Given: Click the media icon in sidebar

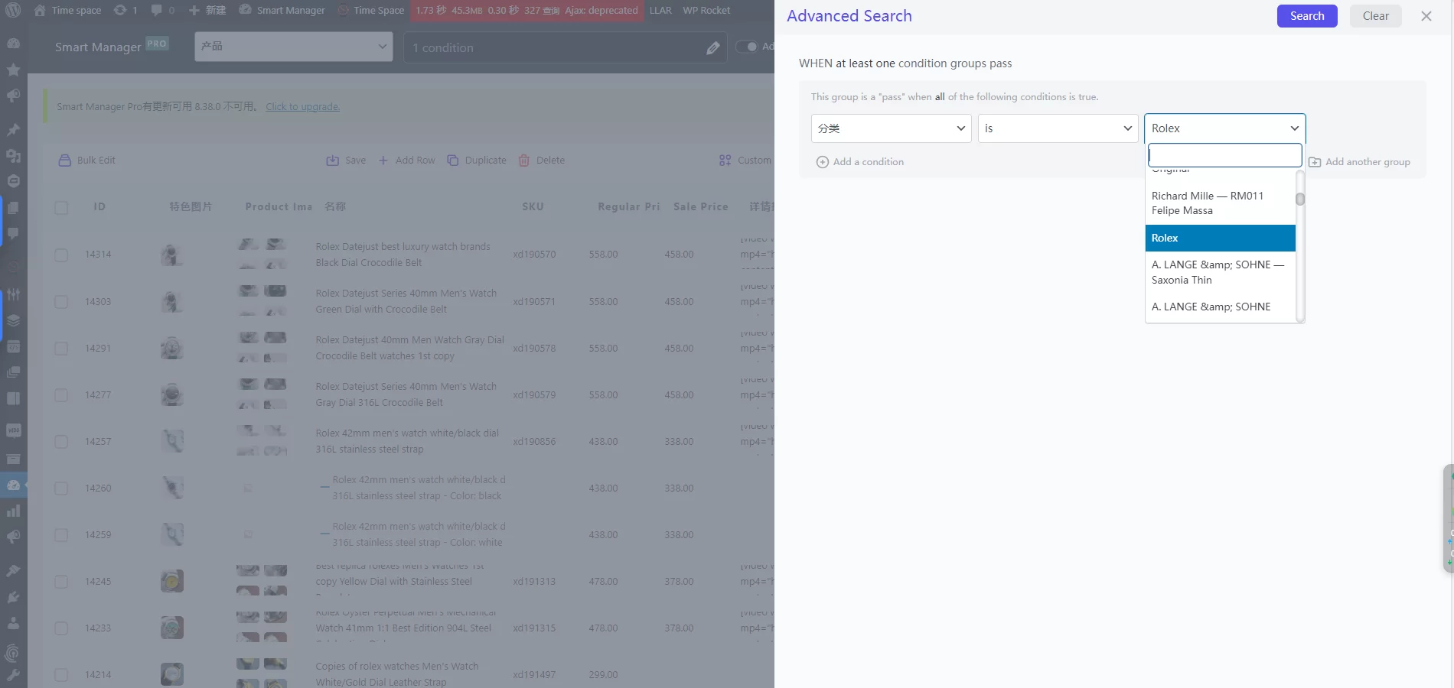Looking at the screenshot, I should point(13,156).
